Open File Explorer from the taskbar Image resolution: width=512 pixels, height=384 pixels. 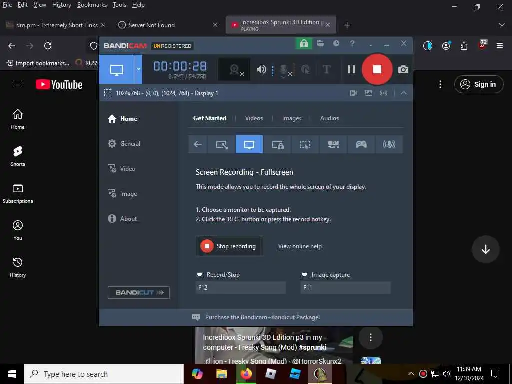(x=221, y=374)
